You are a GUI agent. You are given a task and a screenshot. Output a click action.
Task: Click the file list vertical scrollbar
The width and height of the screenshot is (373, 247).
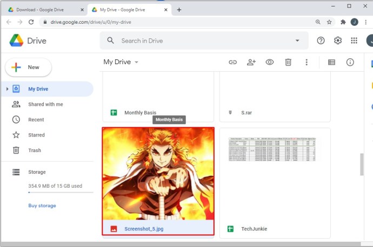coord(362,164)
